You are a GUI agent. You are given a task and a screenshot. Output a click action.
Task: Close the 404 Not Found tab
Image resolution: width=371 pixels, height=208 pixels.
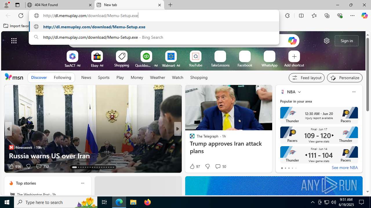coord(90,5)
